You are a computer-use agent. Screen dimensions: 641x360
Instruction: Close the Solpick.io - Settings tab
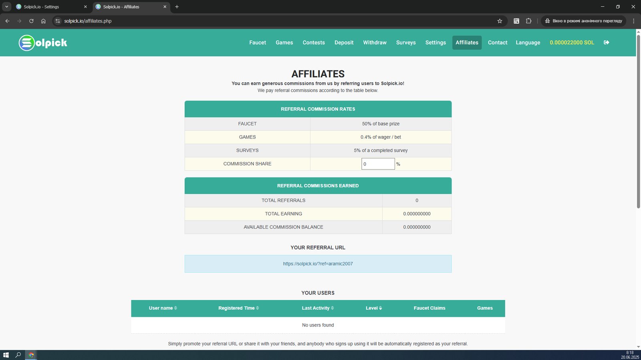tap(85, 7)
